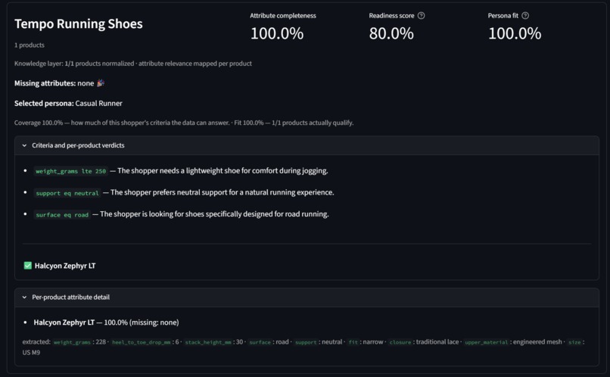Click the 1 products count label
610x377 pixels.
click(30, 45)
